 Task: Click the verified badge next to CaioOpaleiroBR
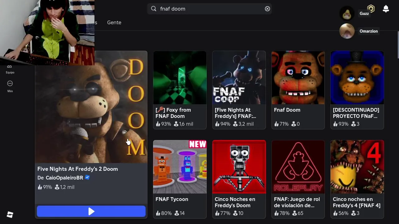click(x=87, y=177)
